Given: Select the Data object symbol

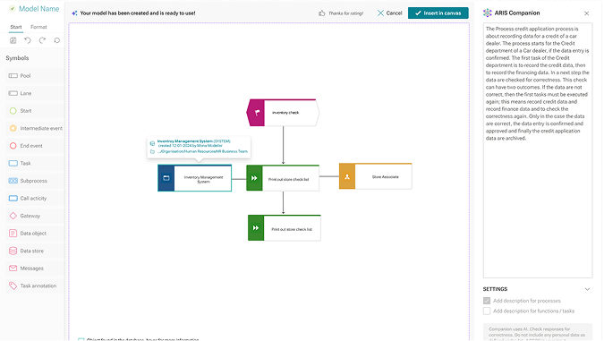Looking at the screenshot, I should [x=35, y=234].
